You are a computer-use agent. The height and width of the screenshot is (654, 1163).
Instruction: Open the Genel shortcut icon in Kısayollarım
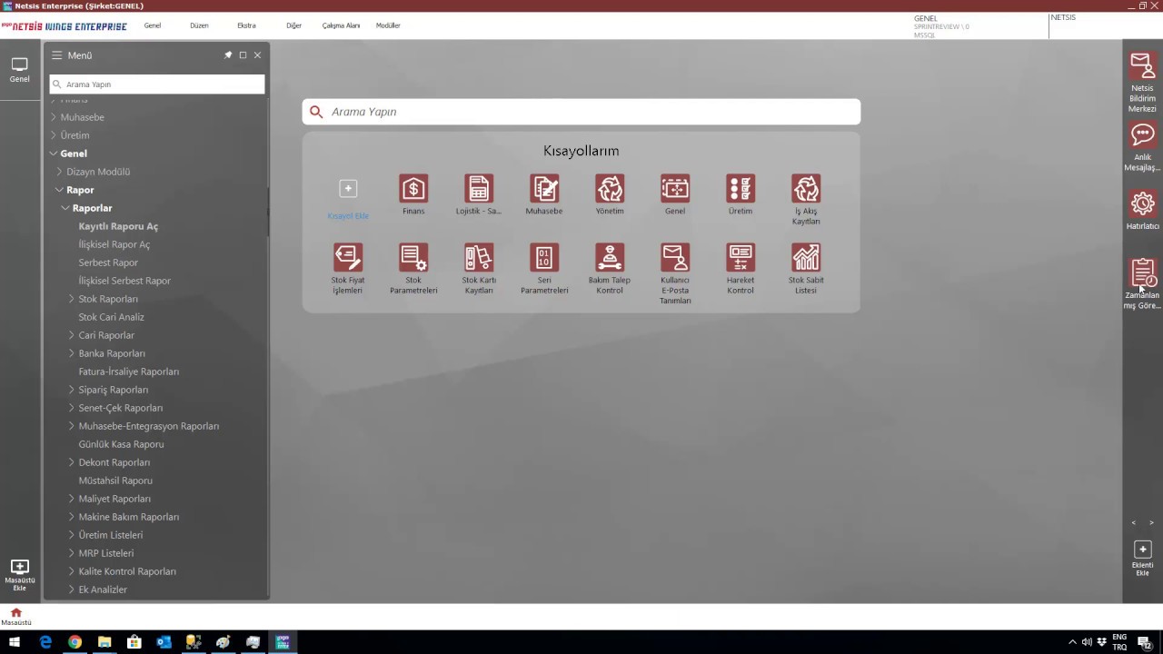tap(675, 189)
